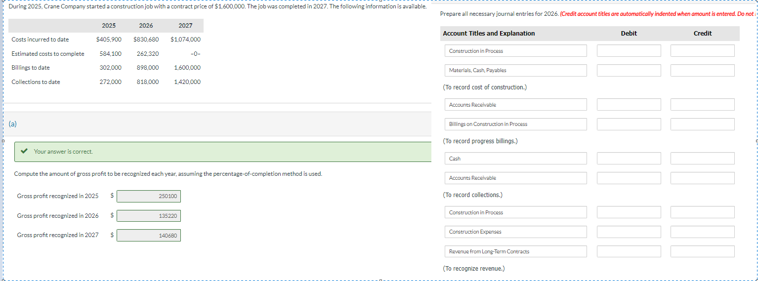Click the 1,420,000 collections value

(x=187, y=82)
